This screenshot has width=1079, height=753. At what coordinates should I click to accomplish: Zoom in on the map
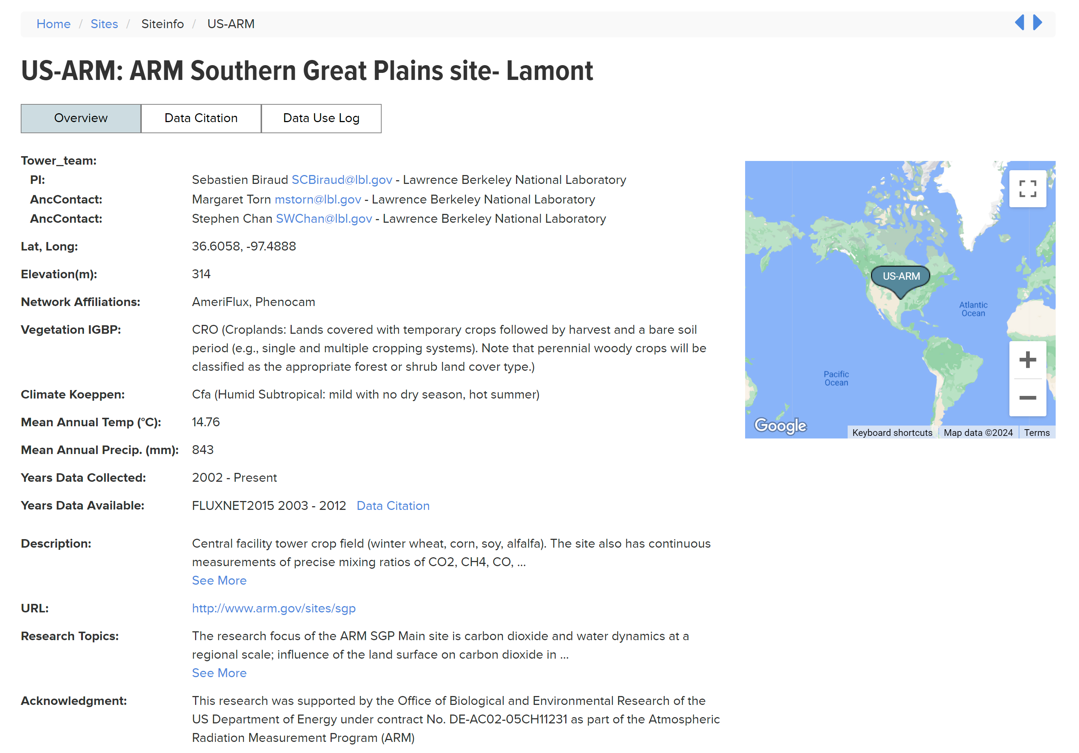1027,360
